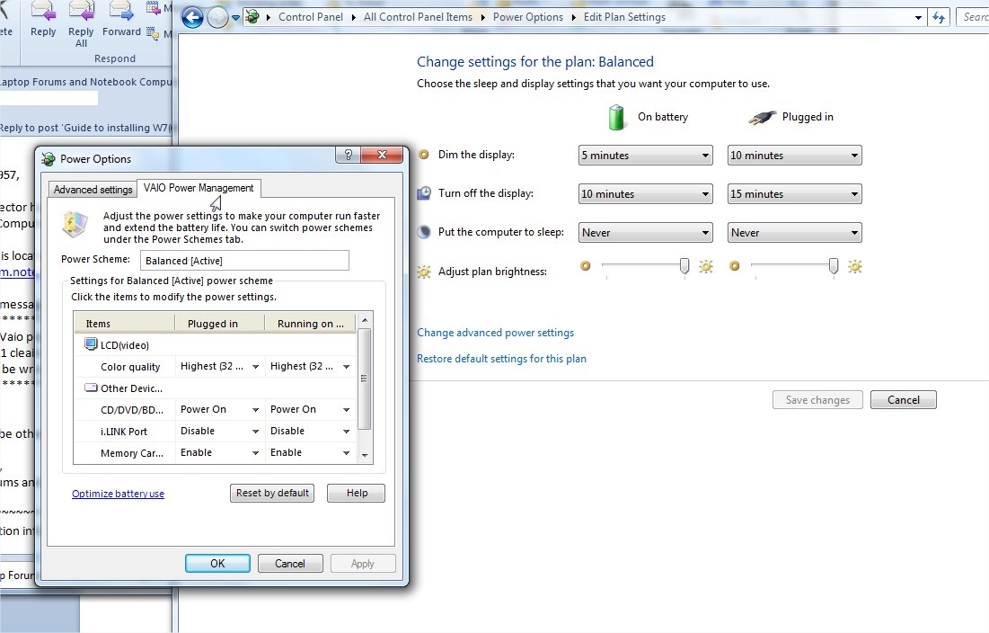Screen dimensions: 989x633
Task: Select the LCD(video) list row
Action: 215,345
